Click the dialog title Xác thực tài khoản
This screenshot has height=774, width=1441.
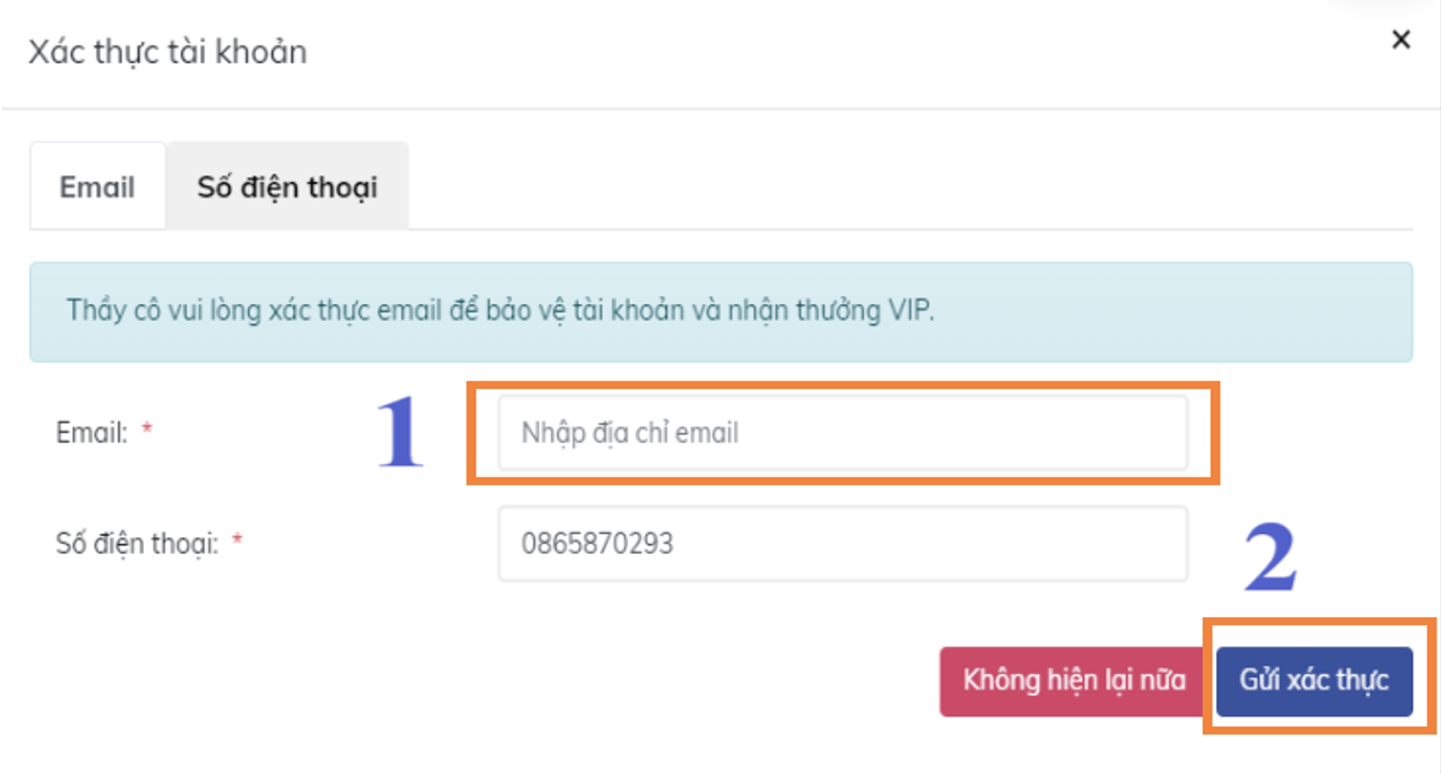click(166, 51)
